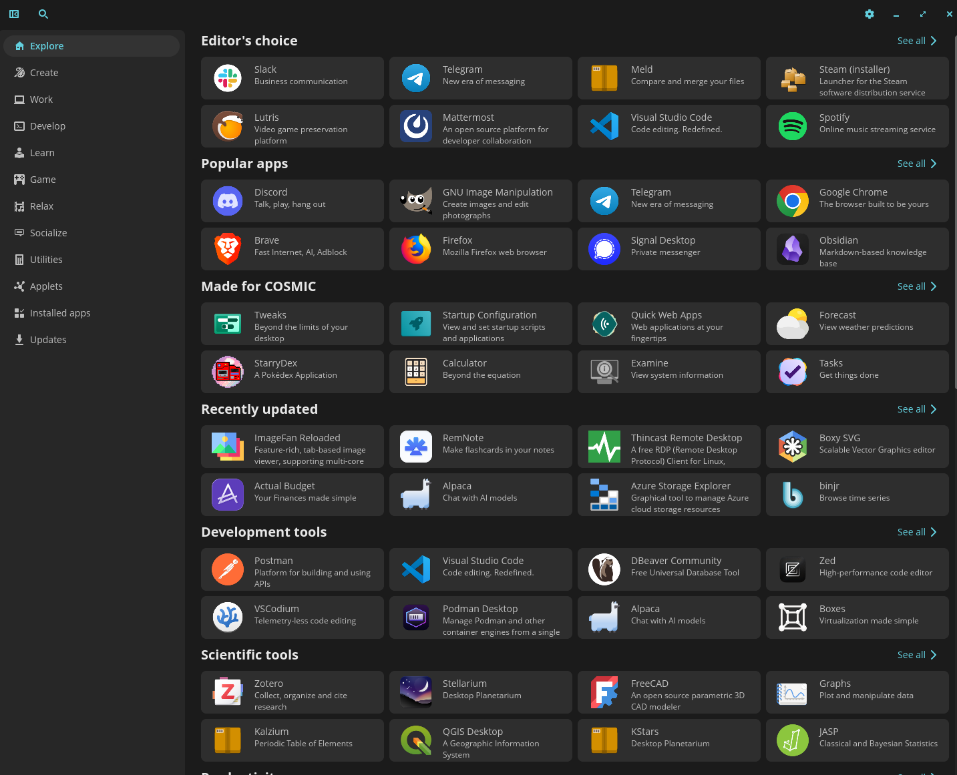This screenshot has height=775, width=957.
Task: Switch to Installed apps section
Action: pyautogui.click(x=59, y=313)
